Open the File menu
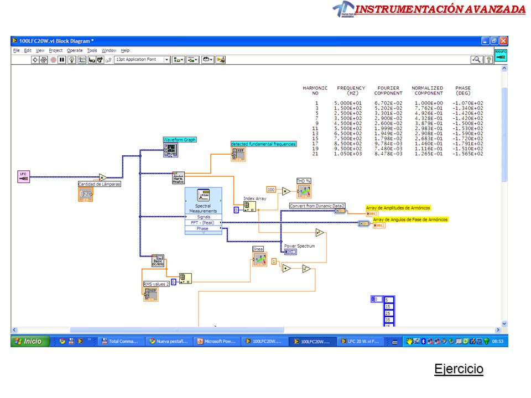The height and width of the screenshot is (398, 531). pyautogui.click(x=16, y=50)
